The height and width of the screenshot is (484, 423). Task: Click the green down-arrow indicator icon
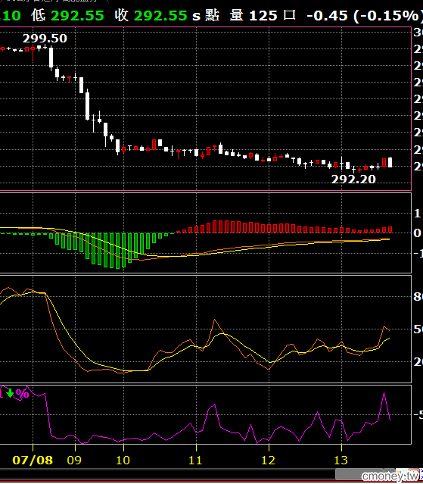click(10, 393)
